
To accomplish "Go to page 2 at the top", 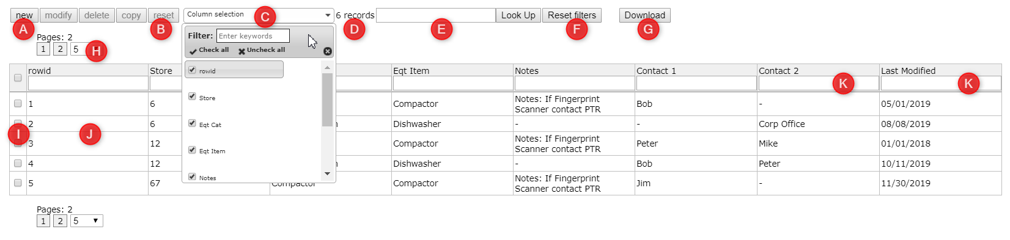I will click(x=60, y=49).
